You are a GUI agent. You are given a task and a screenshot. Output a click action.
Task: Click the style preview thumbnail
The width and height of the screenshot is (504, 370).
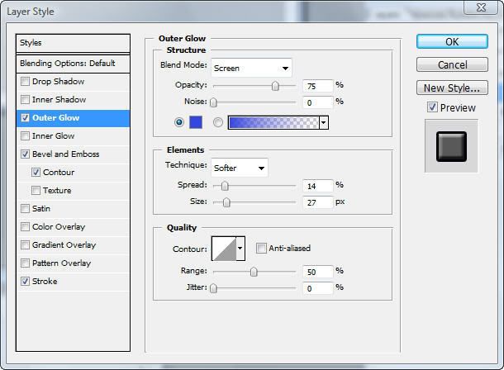[x=451, y=146]
